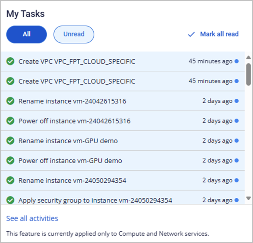Viewport: 253px width, 243px height.
Task: Click the checkmark icon next to Mark all read
Action: click(x=191, y=34)
